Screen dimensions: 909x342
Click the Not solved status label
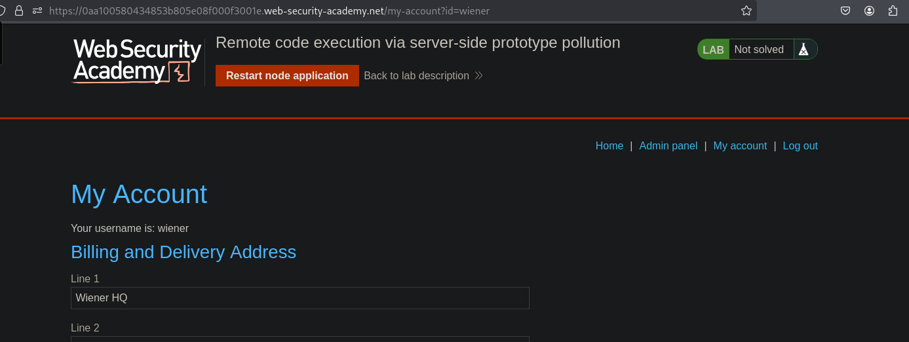[759, 50]
